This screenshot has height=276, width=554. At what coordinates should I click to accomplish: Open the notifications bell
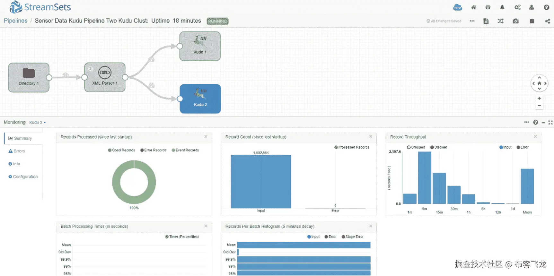tap(502, 7)
